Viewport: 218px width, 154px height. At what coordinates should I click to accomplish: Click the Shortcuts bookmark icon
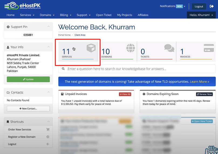pyautogui.click(x=8, y=122)
